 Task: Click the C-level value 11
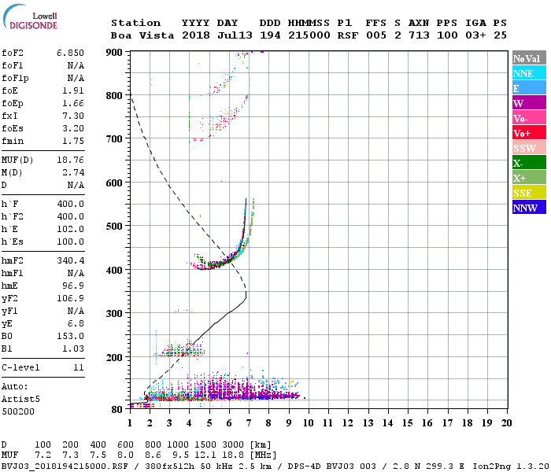click(x=79, y=368)
